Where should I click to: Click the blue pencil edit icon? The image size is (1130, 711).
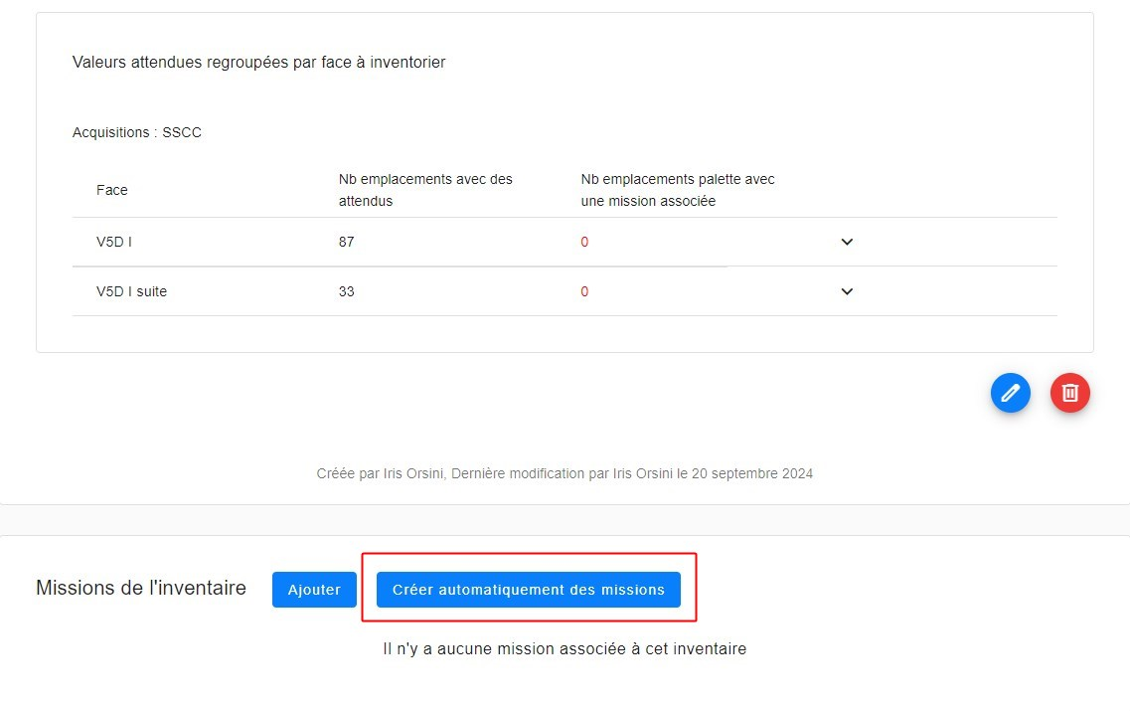point(1010,393)
